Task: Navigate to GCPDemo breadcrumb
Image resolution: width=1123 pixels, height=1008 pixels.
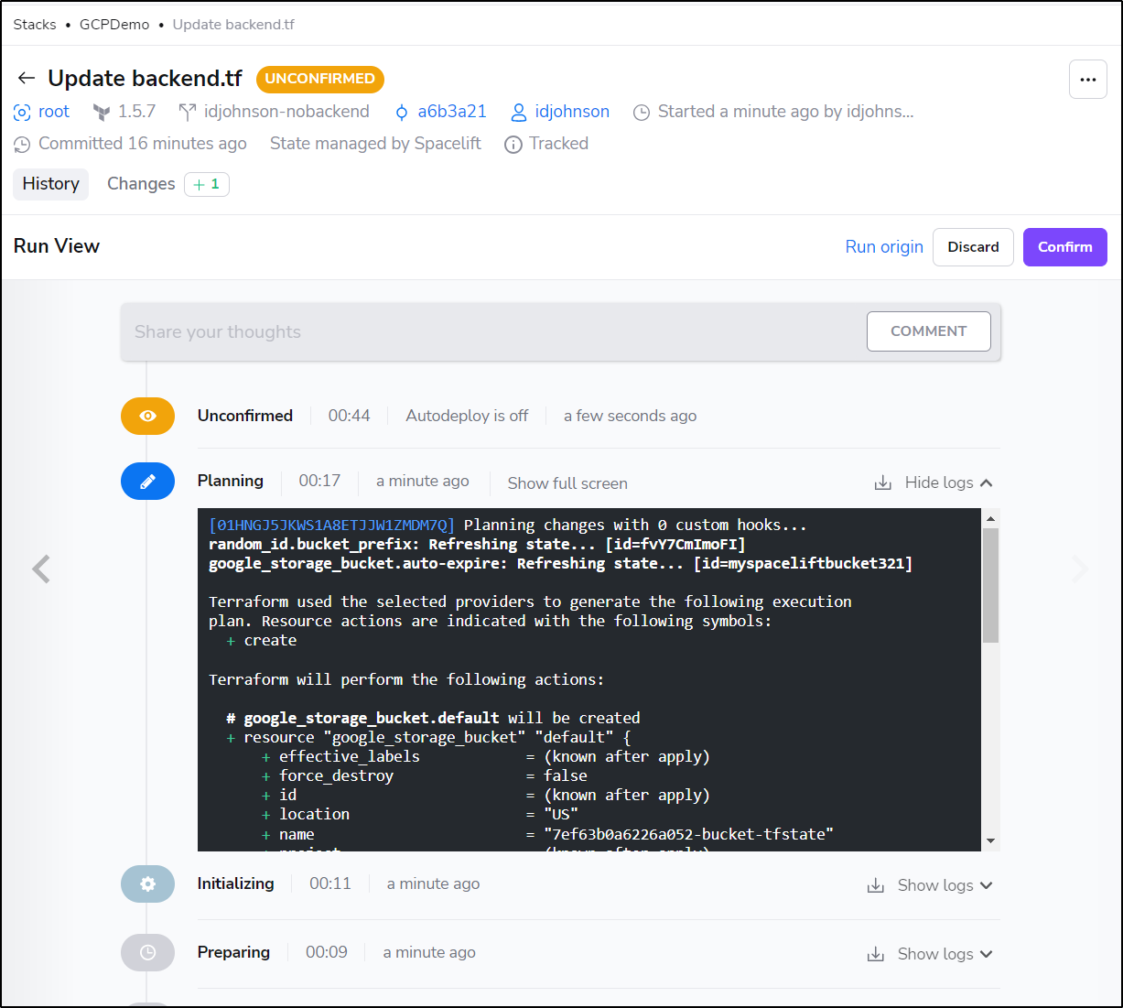Action: [114, 25]
